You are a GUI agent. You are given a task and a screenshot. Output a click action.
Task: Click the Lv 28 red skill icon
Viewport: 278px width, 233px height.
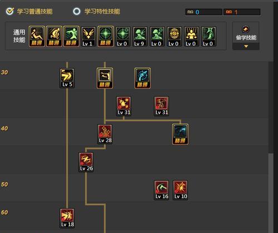coord(105,134)
